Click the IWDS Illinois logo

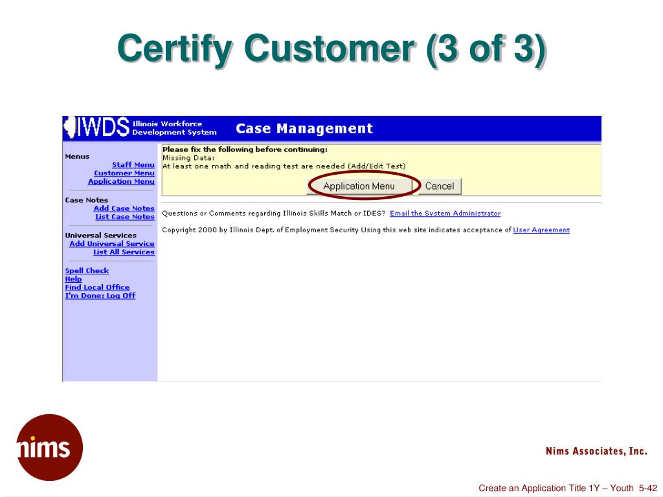point(96,127)
